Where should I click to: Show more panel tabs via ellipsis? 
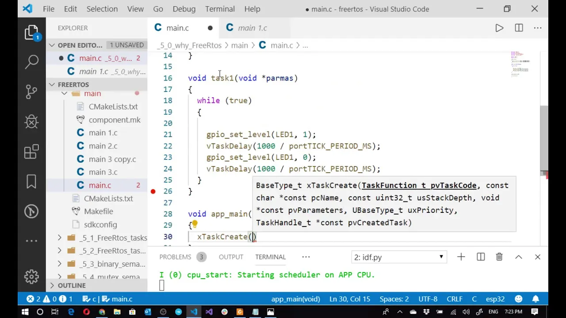pos(306,257)
